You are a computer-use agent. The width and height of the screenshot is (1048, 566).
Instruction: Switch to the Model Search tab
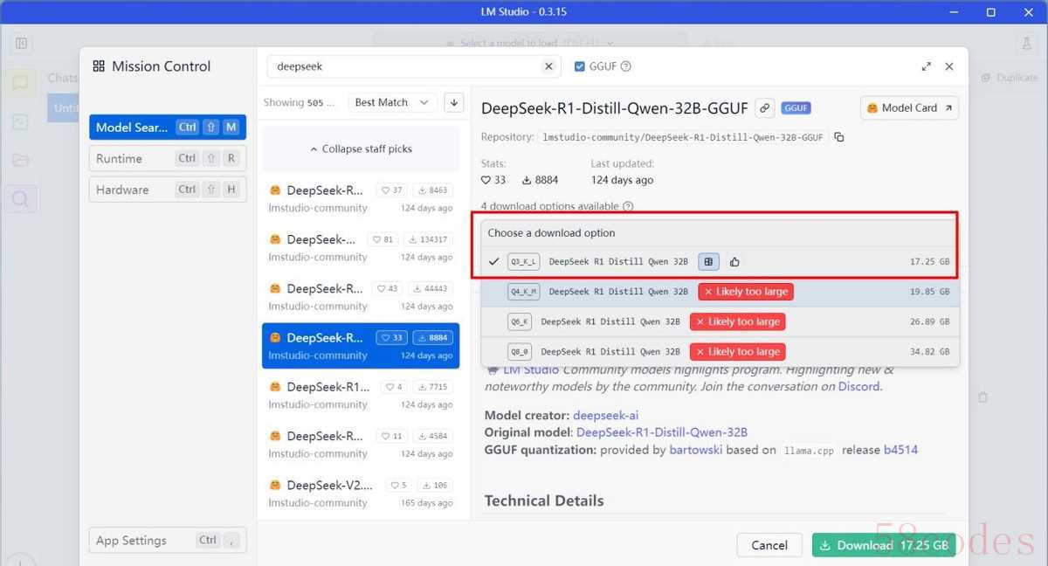(168, 128)
